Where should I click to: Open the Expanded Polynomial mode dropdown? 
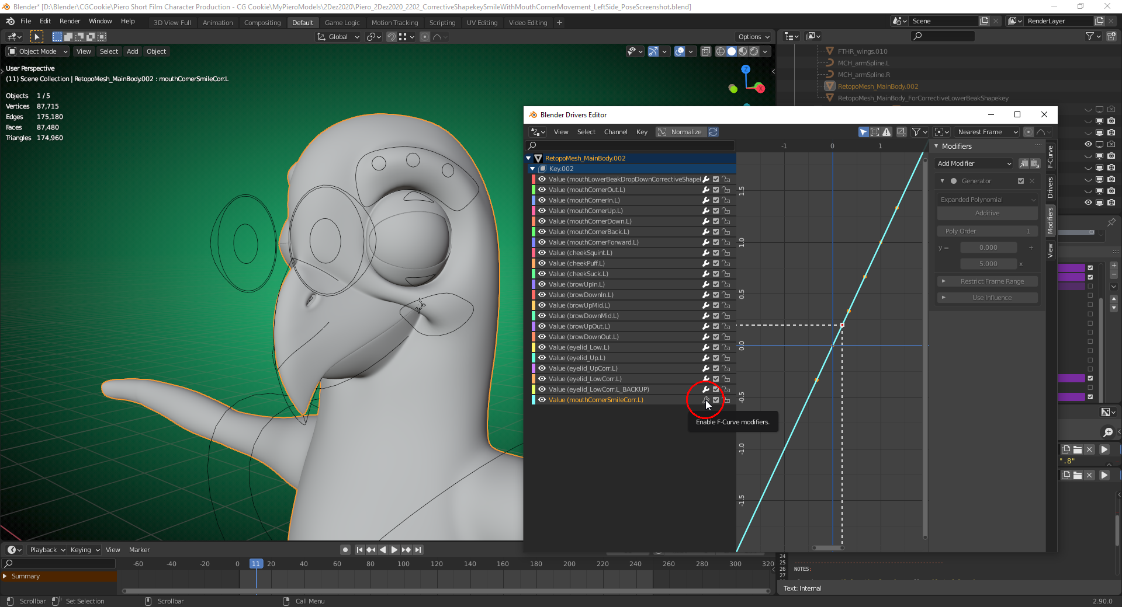point(988,200)
